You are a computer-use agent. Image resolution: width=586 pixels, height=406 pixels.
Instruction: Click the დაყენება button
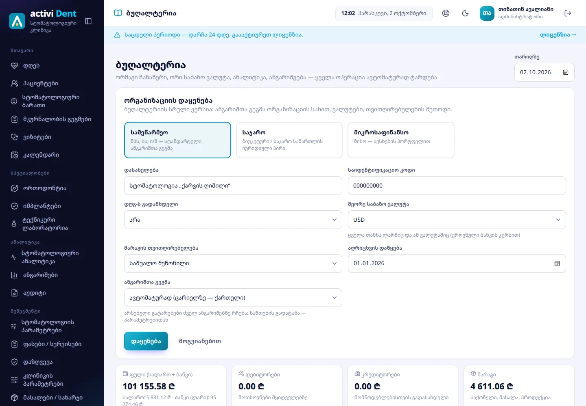[x=146, y=341]
